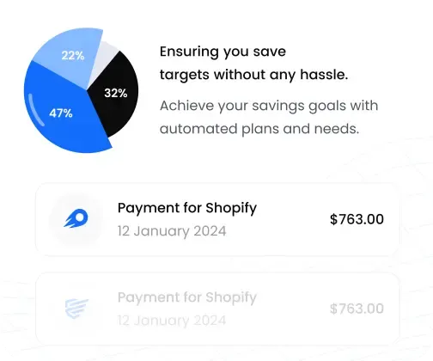This screenshot has width=433, height=361.
Task: Click 'Achieve your savings goals with' text
Action: click(269, 106)
